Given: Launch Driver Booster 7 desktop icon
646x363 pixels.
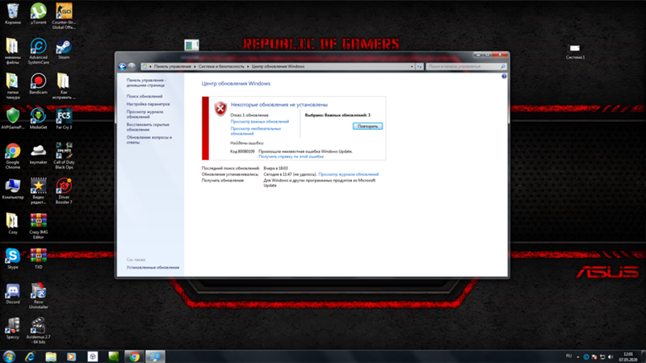Looking at the screenshot, I should pos(64,191).
